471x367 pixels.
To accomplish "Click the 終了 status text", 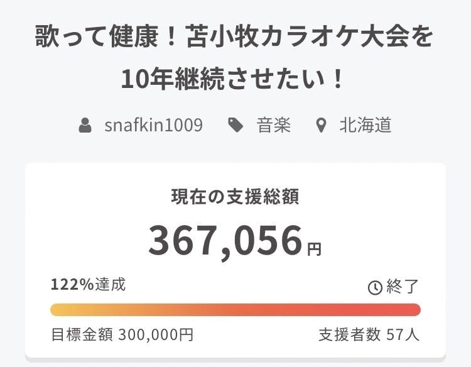I will point(402,287).
